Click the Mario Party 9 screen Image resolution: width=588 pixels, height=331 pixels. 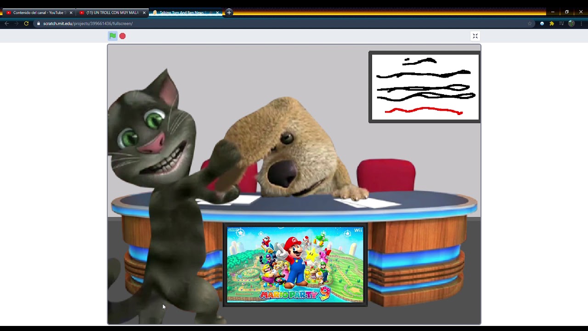coord(295,264)
